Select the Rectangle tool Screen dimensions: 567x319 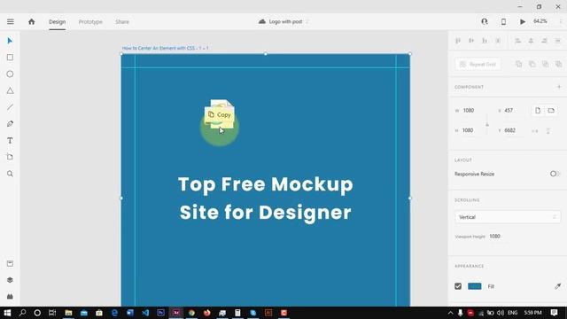pos(10,58)
